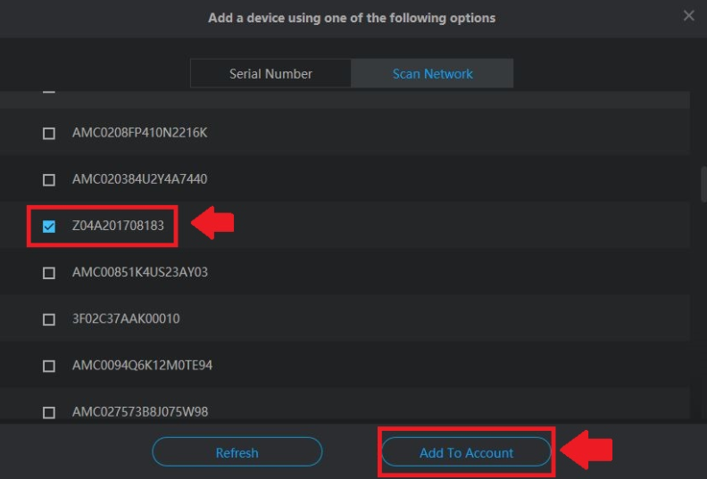The image size is (707, 479).
Task: Mark the AMC0094Q6K12M0TE94 checkbox
Action: click(x=49, y=366)
